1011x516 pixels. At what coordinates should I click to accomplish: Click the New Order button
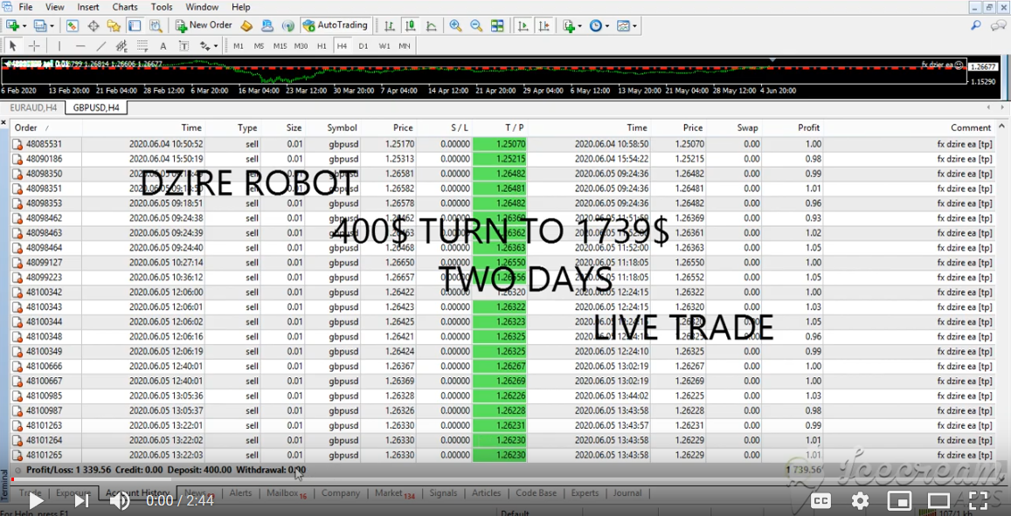[x=204, y=26]
